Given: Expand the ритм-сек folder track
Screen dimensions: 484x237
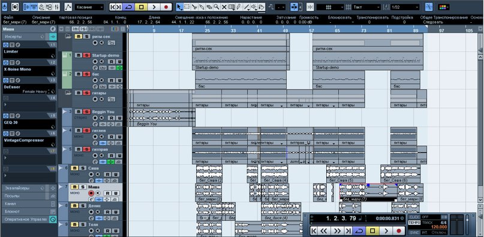Looking at the screenshot, I should pos(68,36).
